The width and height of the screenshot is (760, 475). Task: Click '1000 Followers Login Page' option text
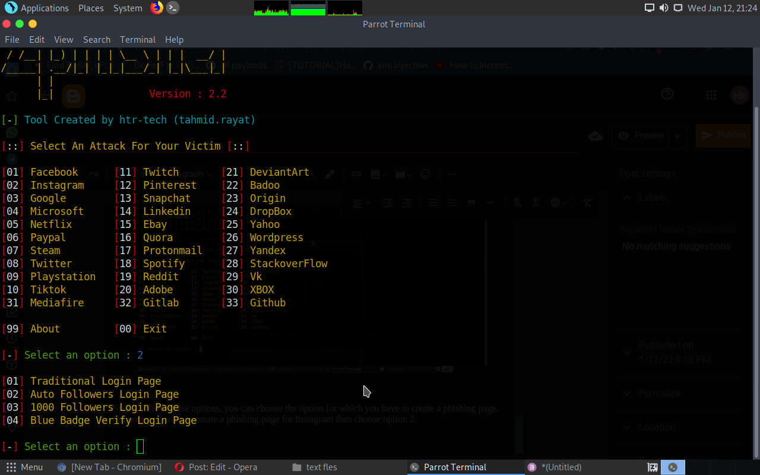(x=104, y=407)
